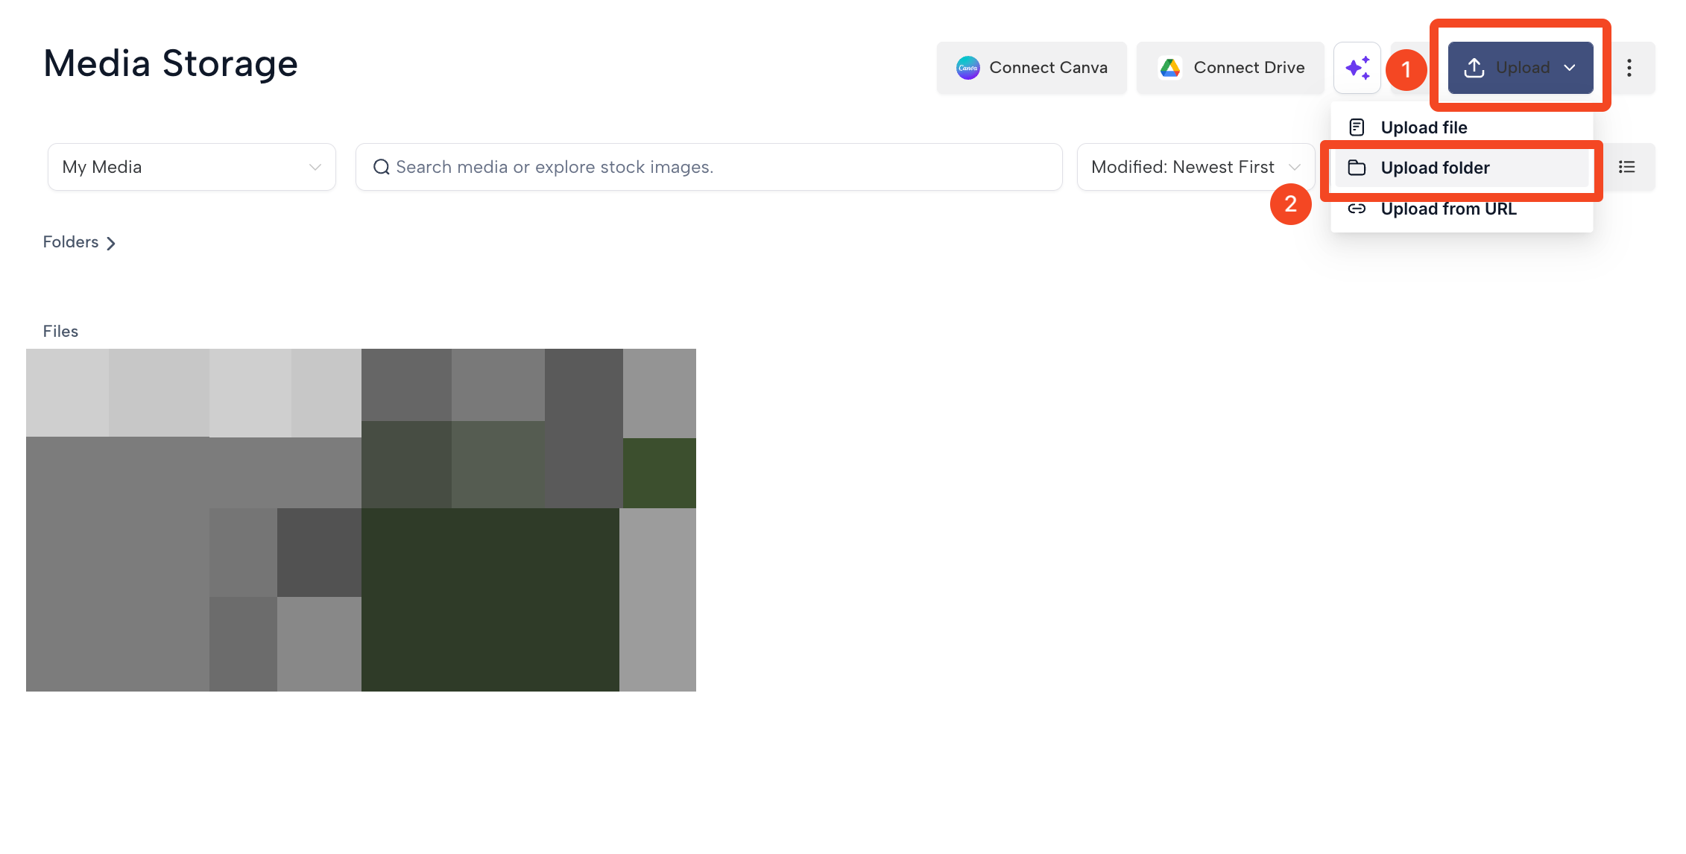
Task: Toggle the Upload button dropdown arrow
Action: (x=1570, y=68)
